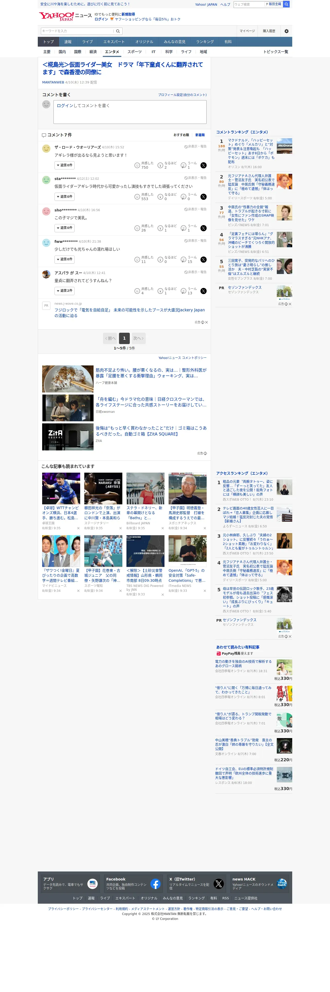The height and width of the screenshot is (992, 330).
Task: Toggle うーん on ザ・ロード・ウオーリアーズ's comment
Action: (x=189, y=165)
